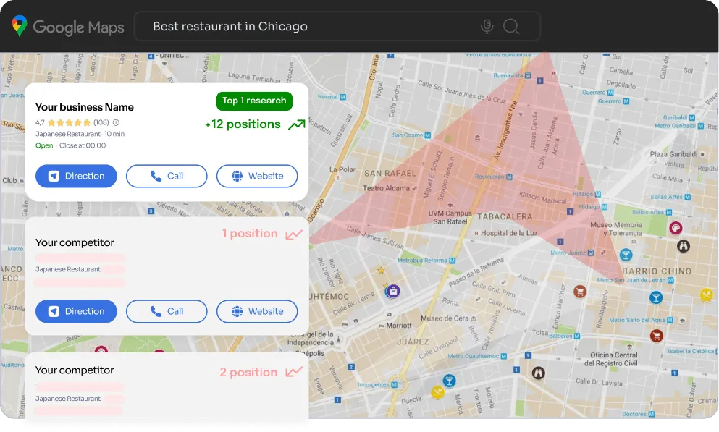Image resolution: width=719 pixels, height=432 pixels.
Task: Click the Revolución metro station marker
Action: click(509, 177)
